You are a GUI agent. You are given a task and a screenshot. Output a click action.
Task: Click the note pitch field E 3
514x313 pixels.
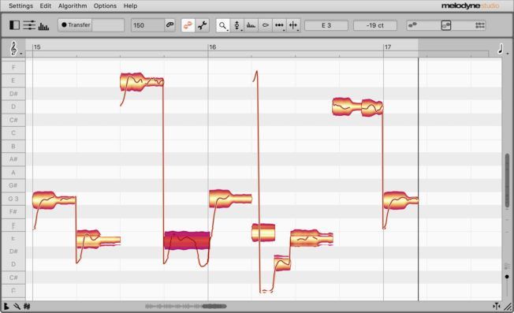click(326, 25)
